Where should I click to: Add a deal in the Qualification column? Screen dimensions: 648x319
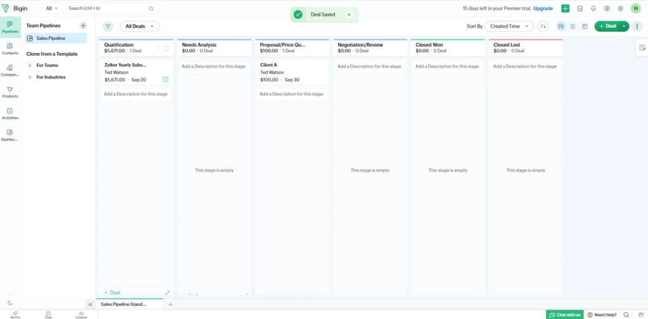112,292
